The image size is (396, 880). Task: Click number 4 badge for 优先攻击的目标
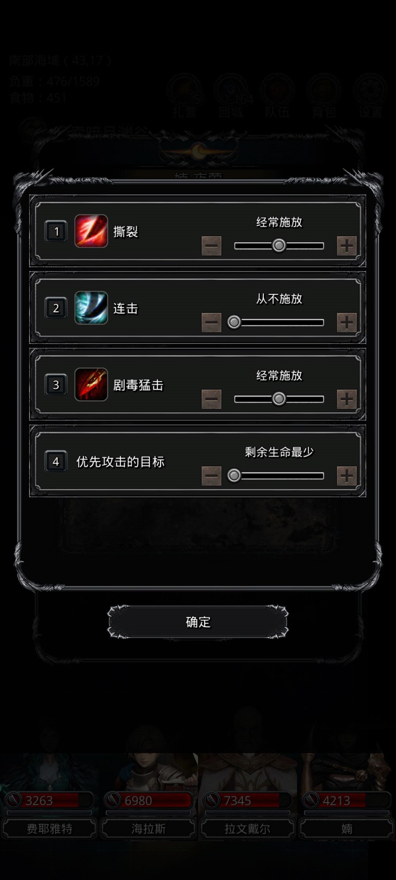(56, 461)
